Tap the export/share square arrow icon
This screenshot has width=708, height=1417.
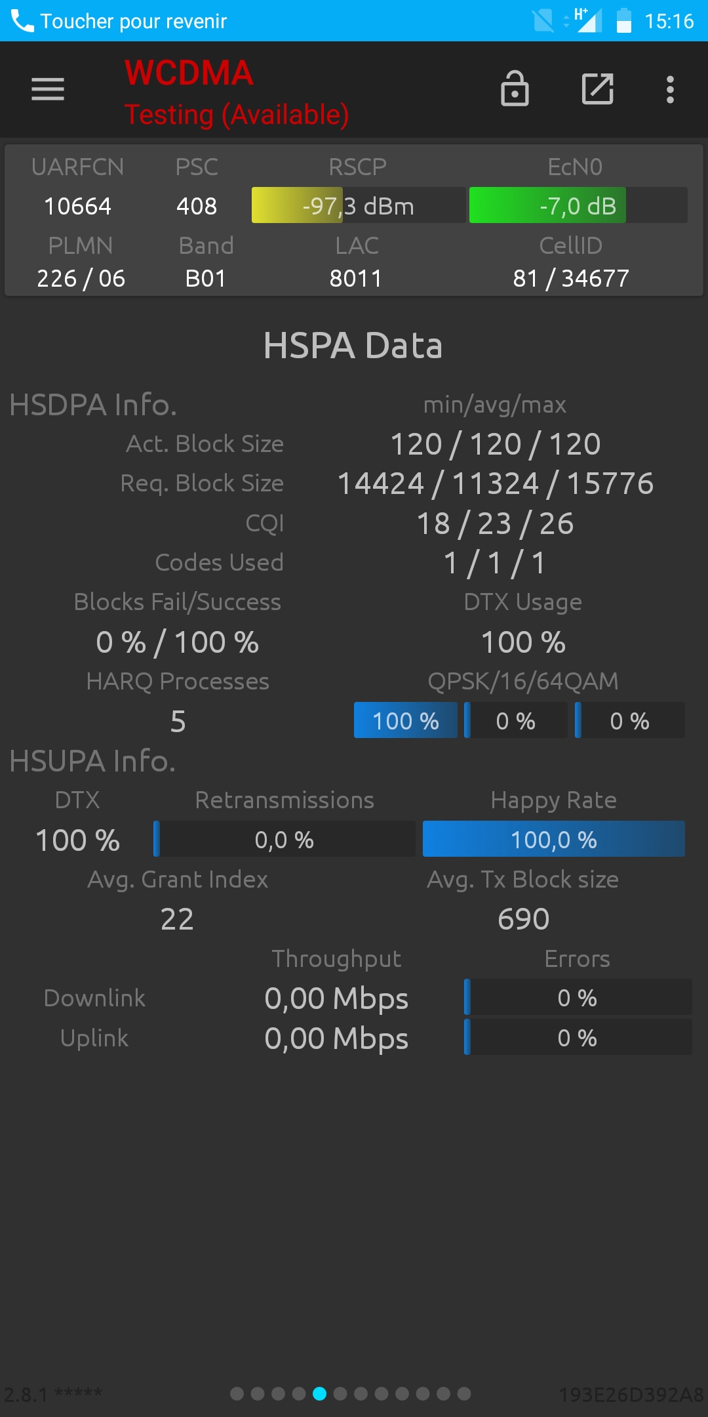pos(598,89)
